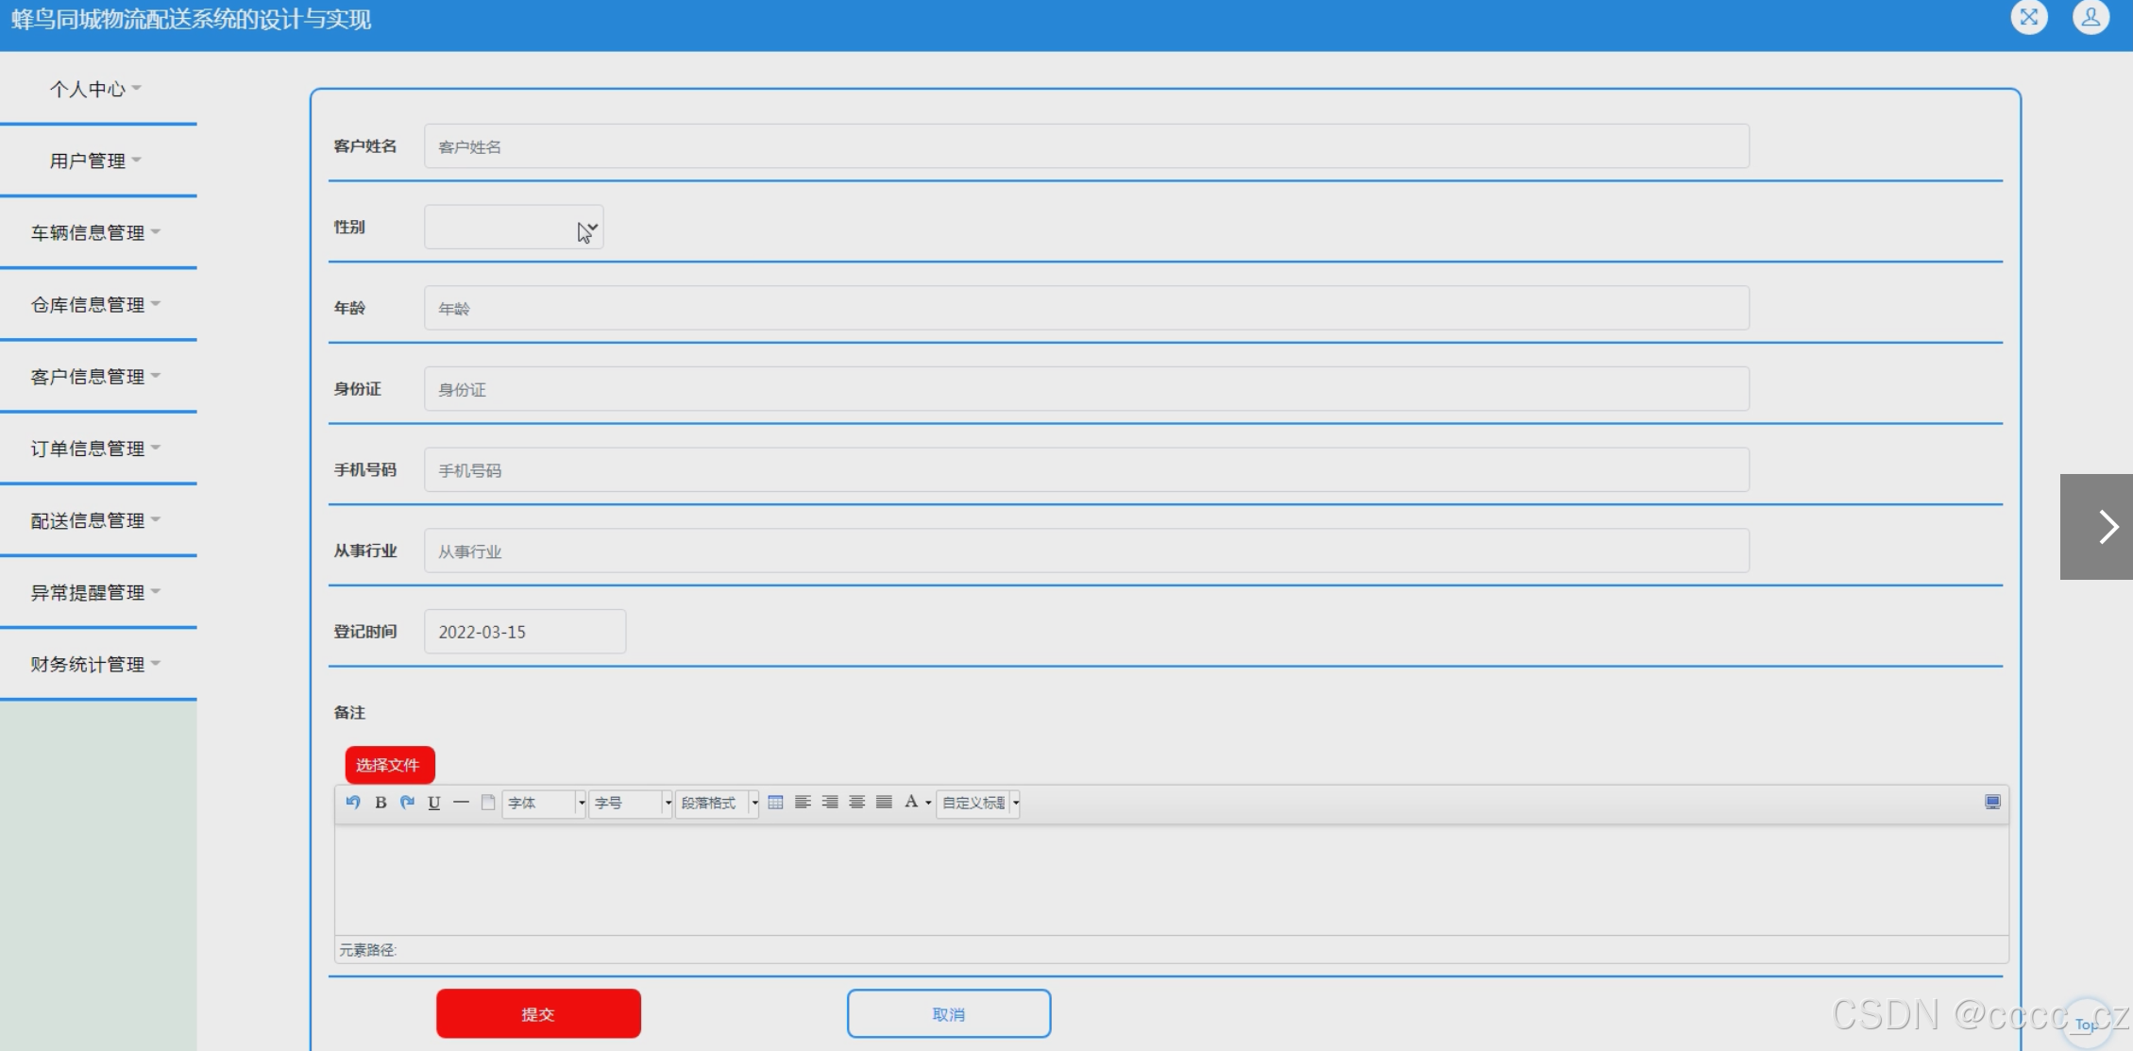Click the 客户姓名 input field
Image resolution: width=2133 pixels, height=1051 pixels.
click(1086, 146)
